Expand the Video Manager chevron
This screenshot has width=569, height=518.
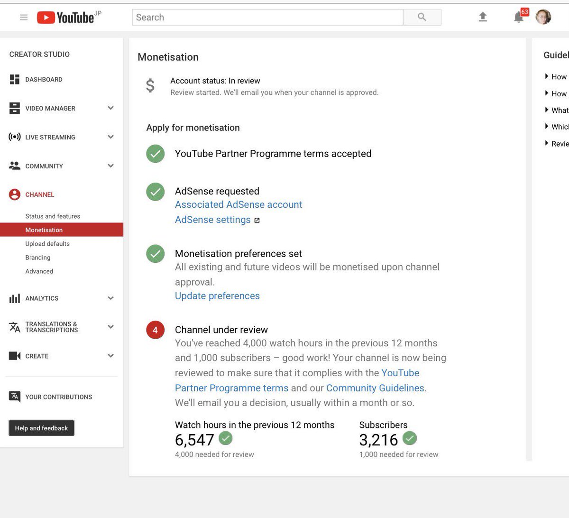pos(111,108)
